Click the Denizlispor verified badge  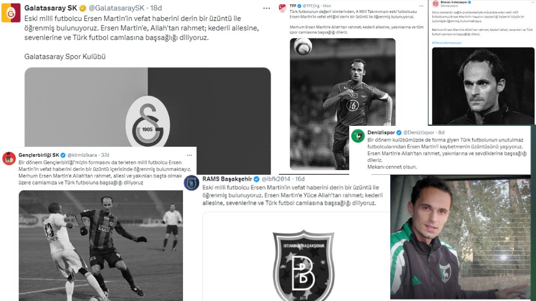[399, 133]
